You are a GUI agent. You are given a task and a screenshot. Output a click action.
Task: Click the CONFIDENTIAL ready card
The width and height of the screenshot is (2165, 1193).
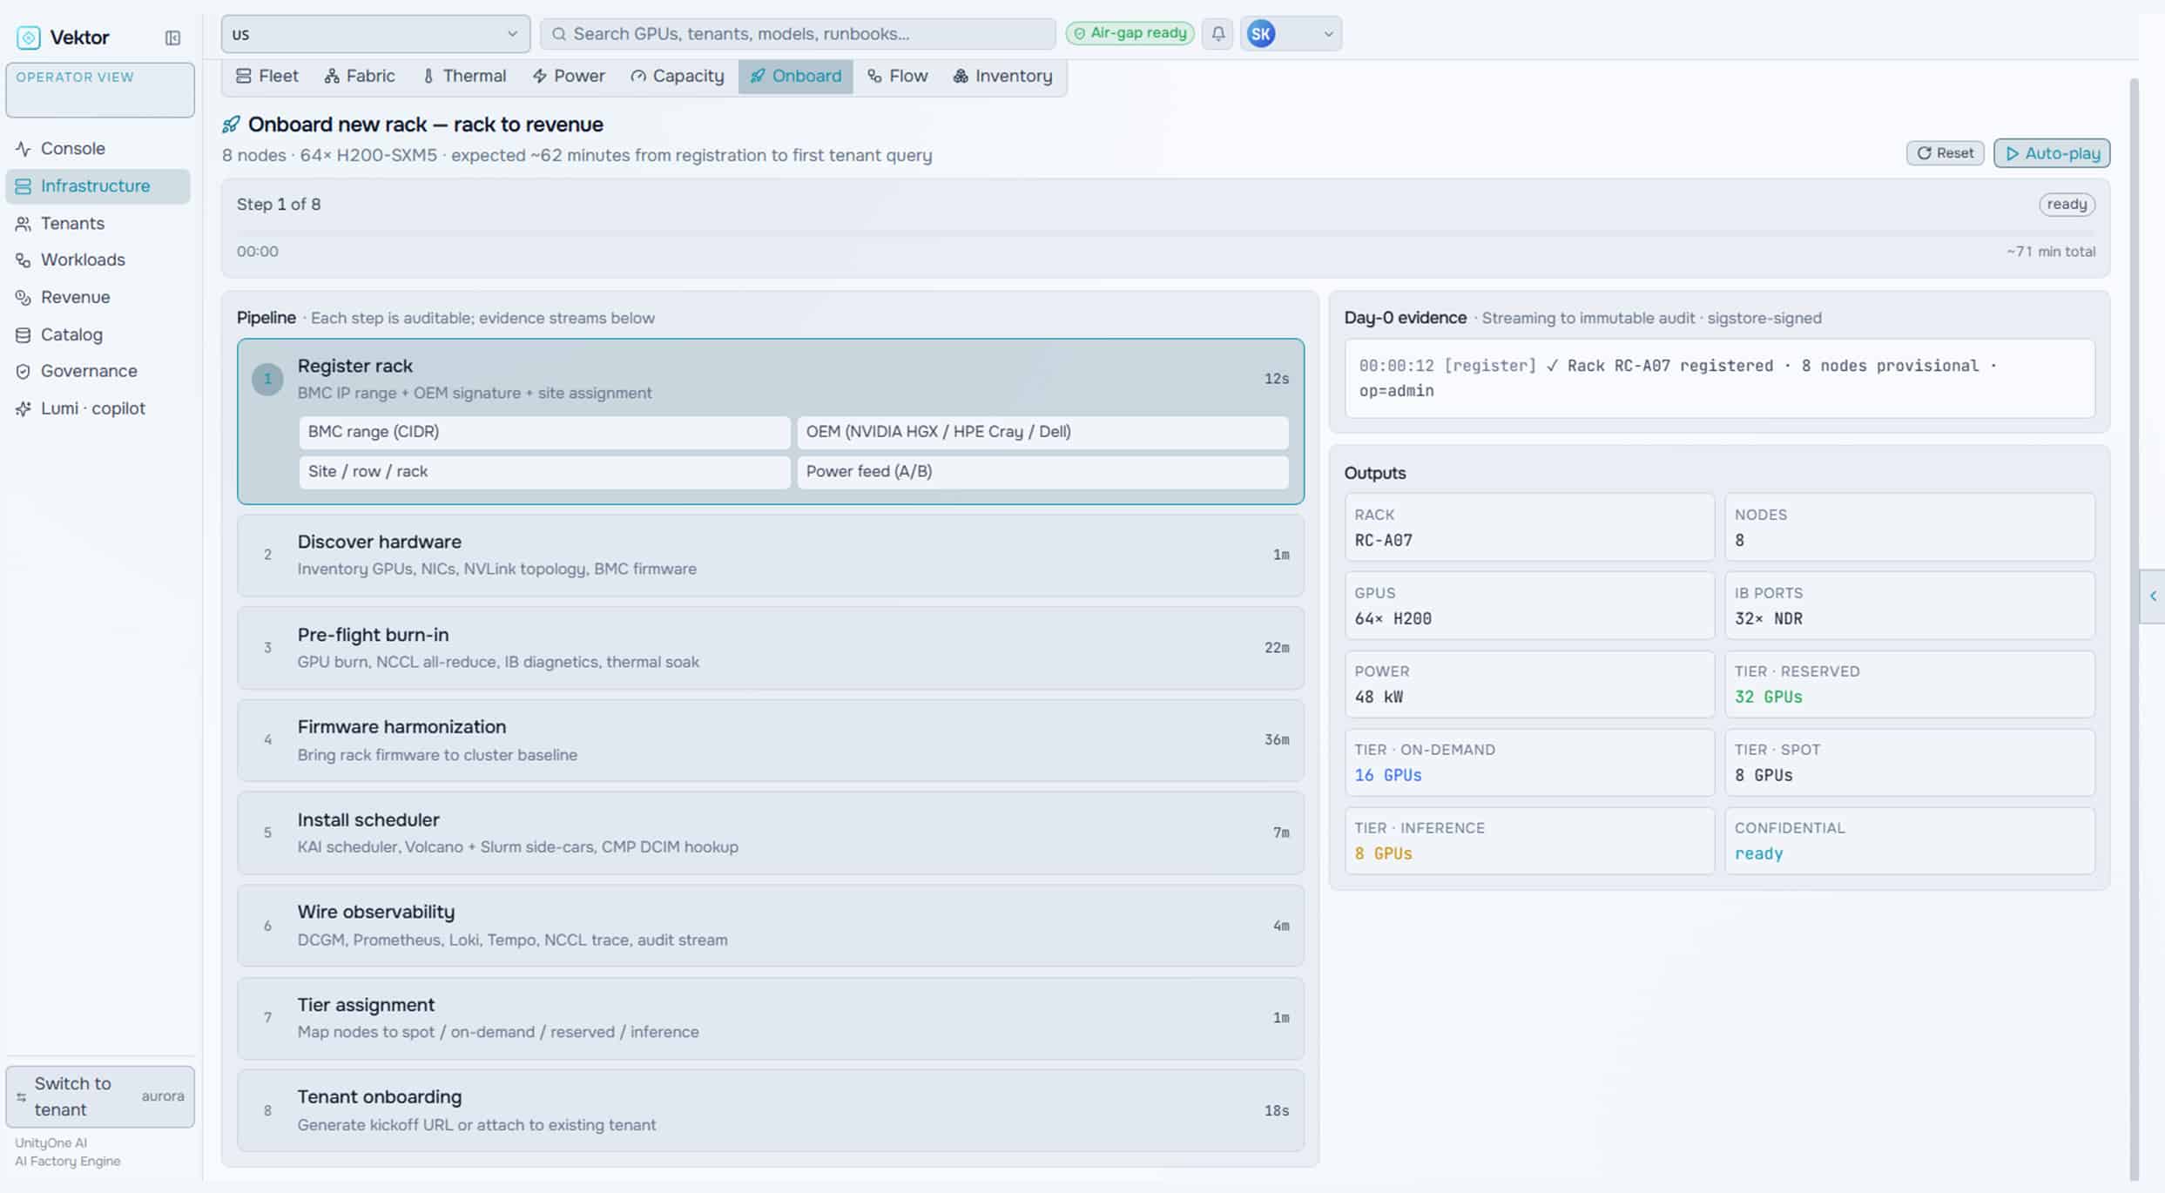1909,841
